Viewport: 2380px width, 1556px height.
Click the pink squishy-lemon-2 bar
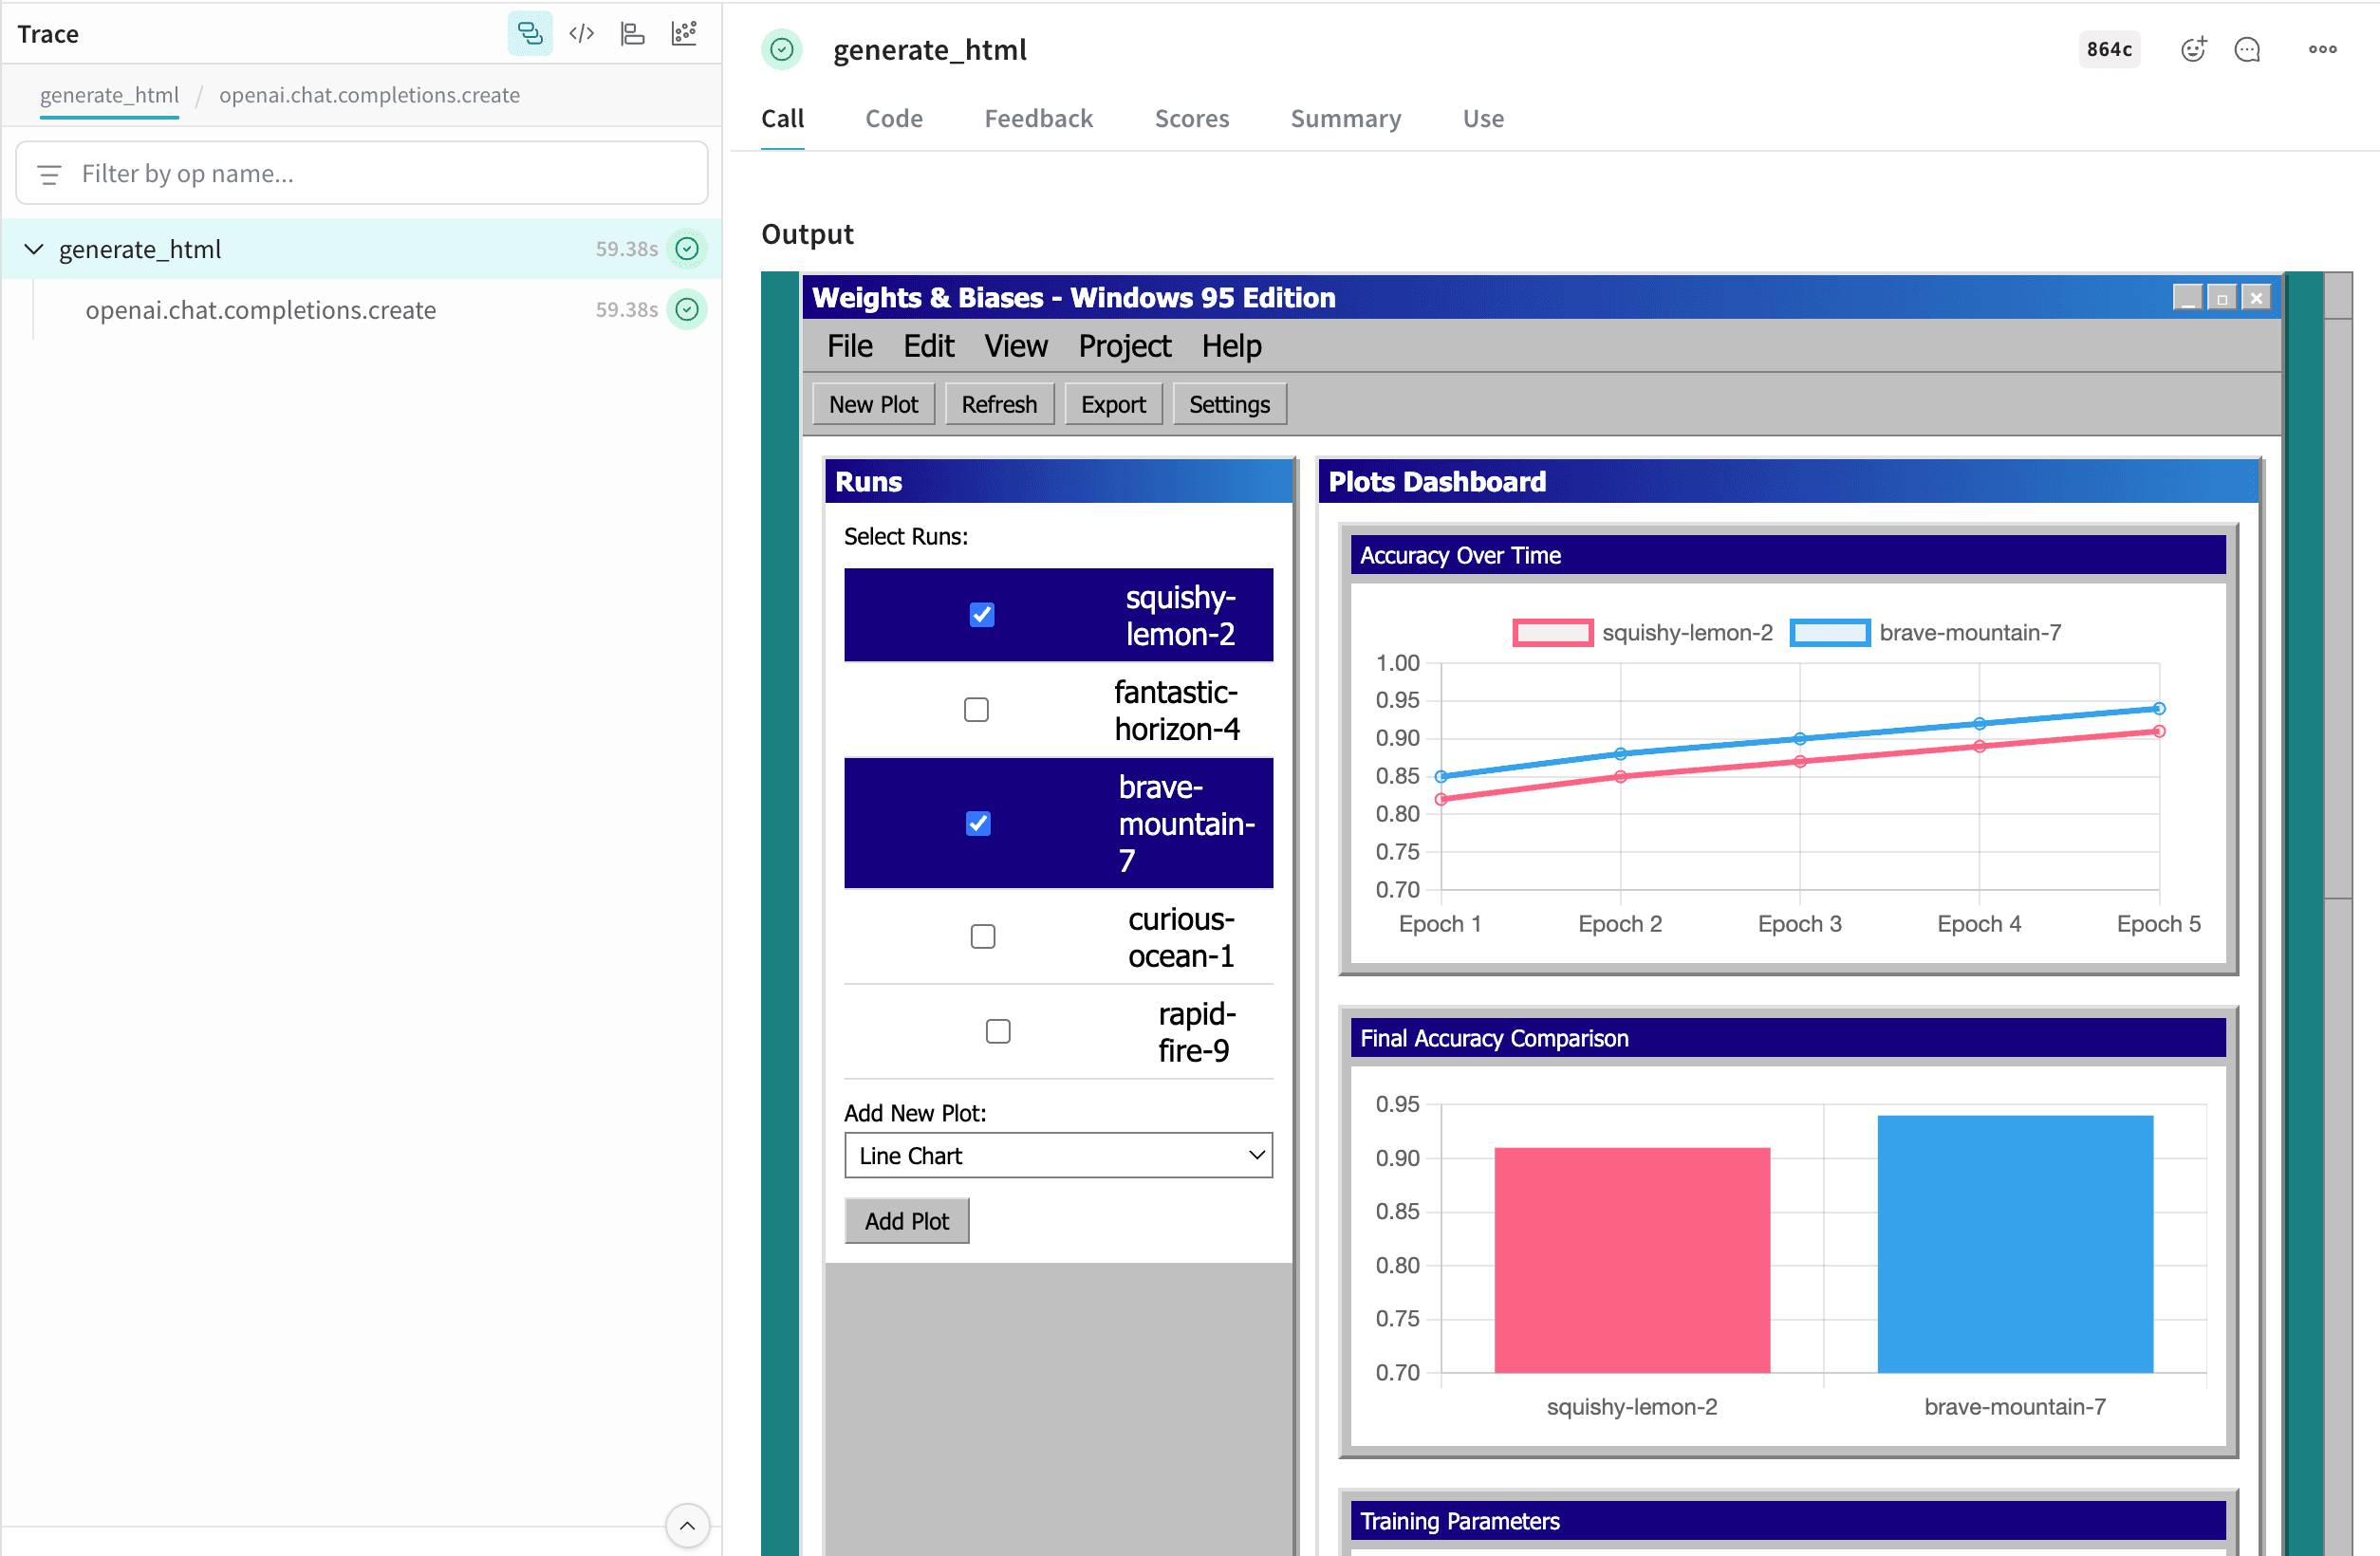[1632, 1260]
